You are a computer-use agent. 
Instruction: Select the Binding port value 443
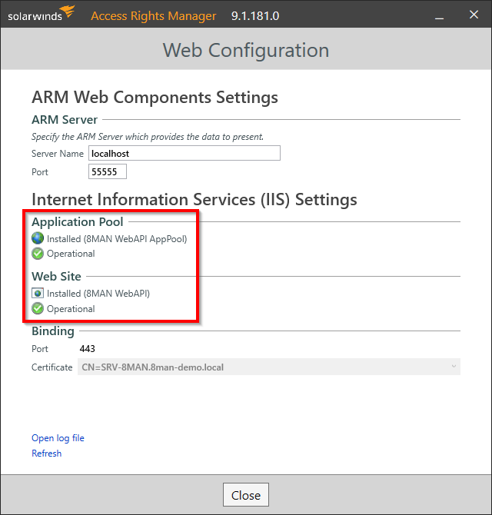pyautogui.click(x=87, y=348)
